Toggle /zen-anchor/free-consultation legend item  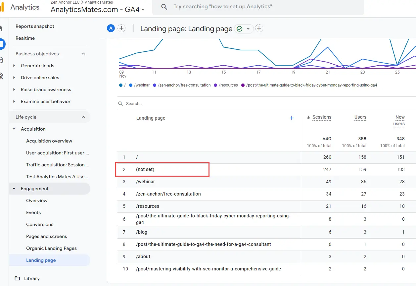coord(182,85)
